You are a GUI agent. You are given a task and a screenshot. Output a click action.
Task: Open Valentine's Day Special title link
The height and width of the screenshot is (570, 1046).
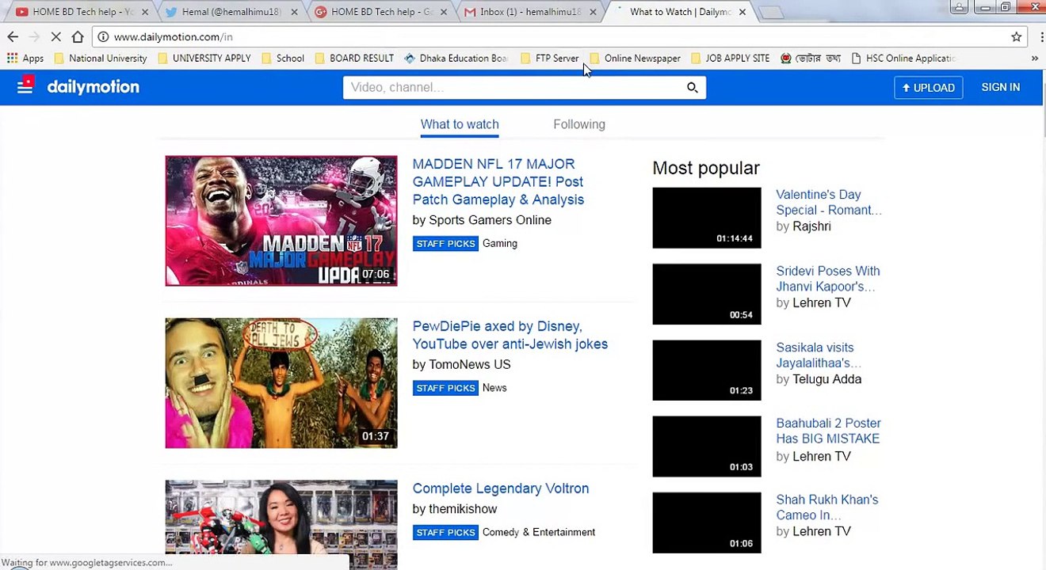829,202
